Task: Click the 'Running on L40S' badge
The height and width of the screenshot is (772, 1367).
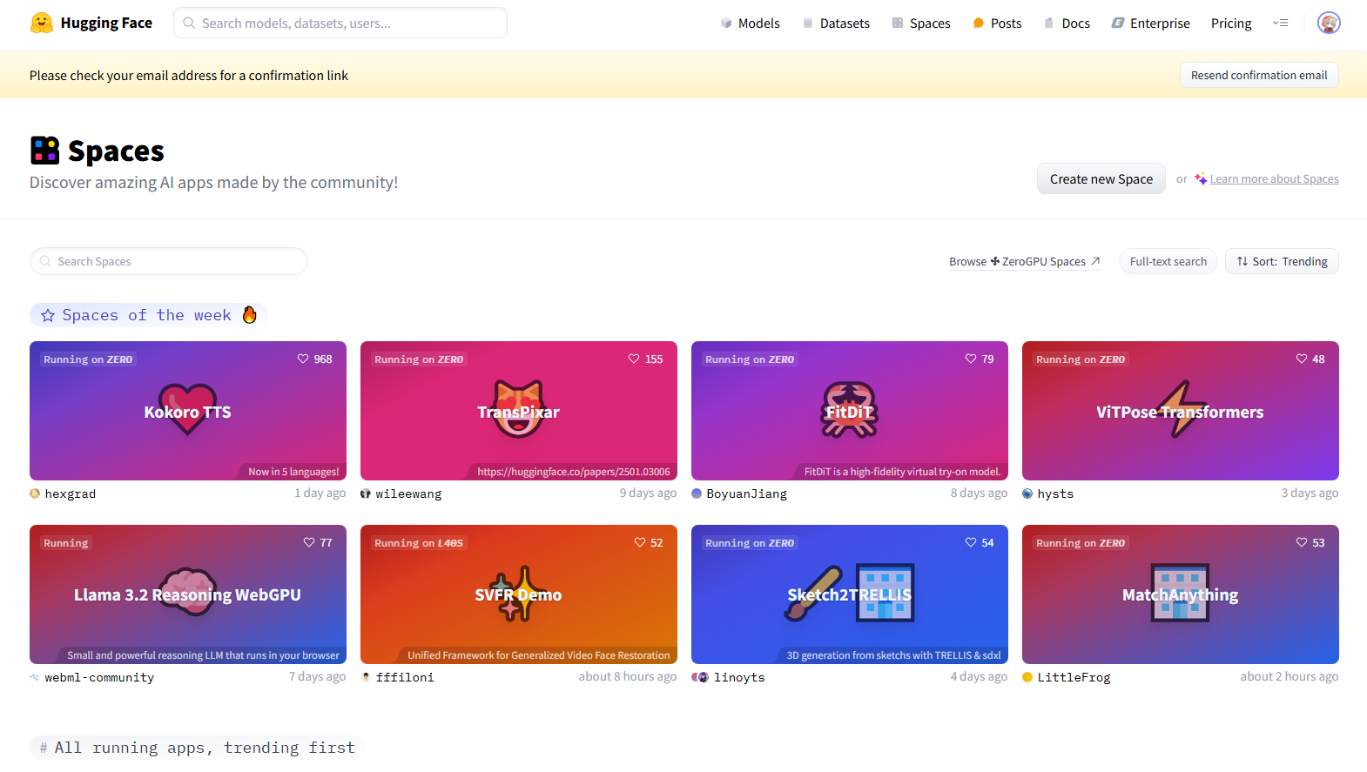Action: tap(419, 543)
